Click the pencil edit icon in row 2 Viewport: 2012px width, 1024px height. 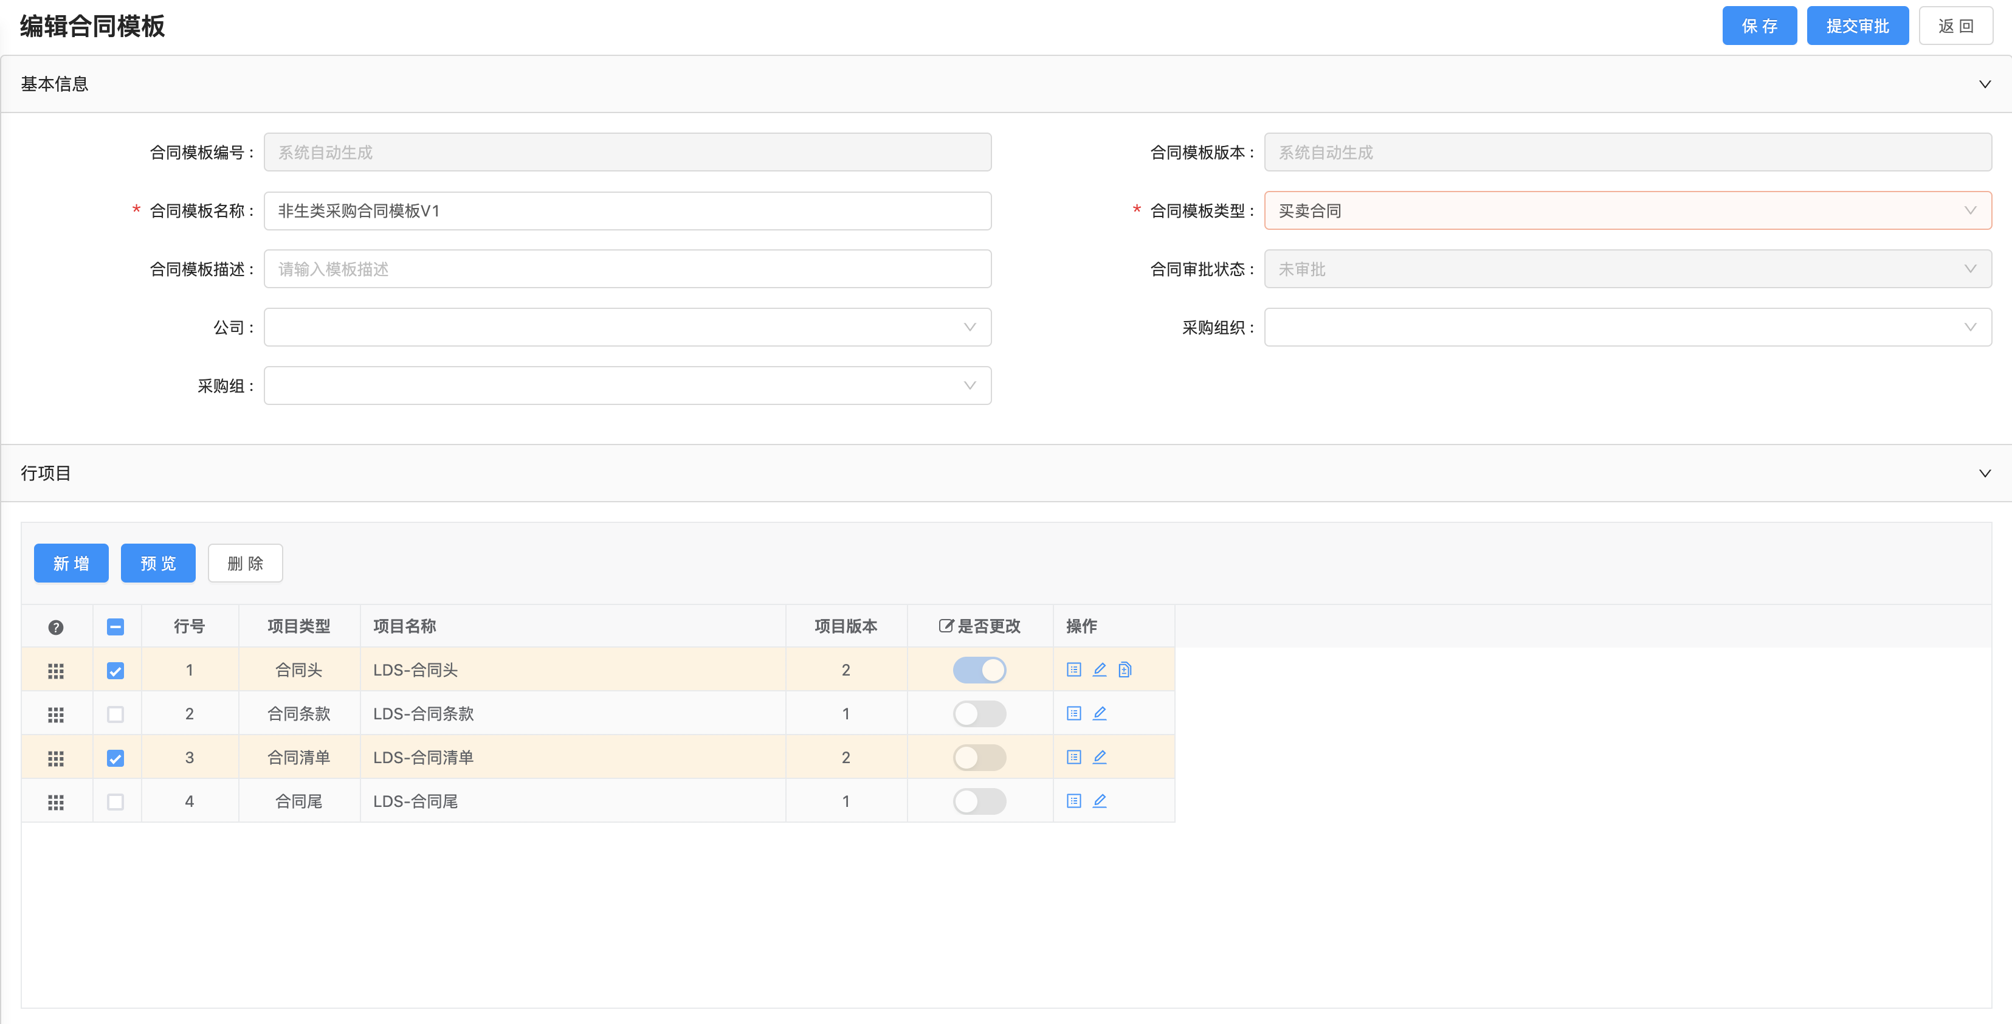tap(1100, 713)
